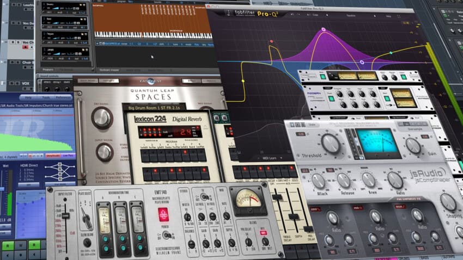This screenshot has width=463, height=260.
Task: Select the red band node in Pro-Q 2
Action: [271, 41]
